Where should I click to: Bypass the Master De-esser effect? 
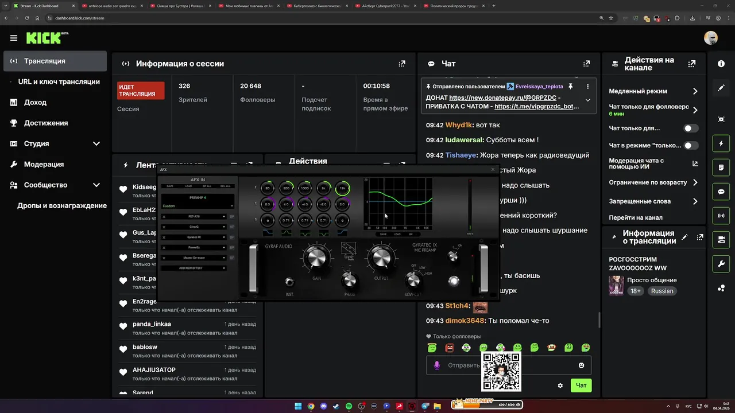coord(232,258)
